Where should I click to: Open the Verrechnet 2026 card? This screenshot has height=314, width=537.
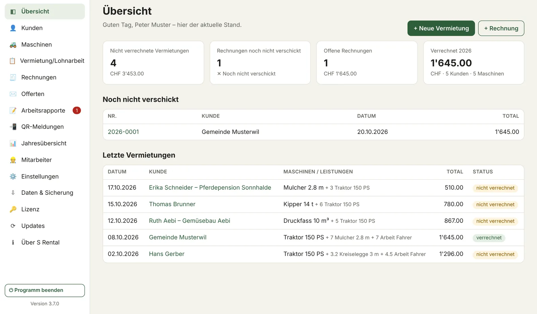474,63
